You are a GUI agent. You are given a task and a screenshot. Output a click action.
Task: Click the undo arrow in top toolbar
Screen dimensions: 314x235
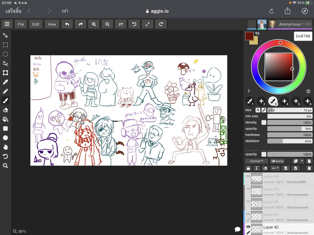67,24
